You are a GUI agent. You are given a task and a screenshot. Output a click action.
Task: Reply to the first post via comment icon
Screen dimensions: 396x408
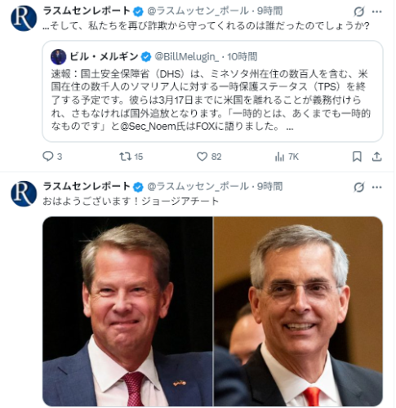pos(48,157)
